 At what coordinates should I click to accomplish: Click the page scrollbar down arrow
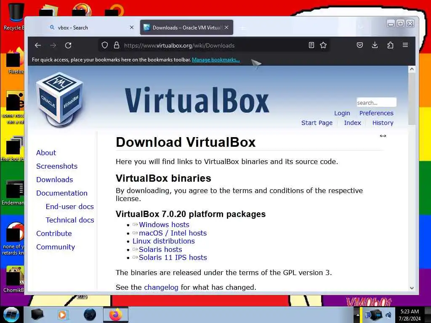(x=412, y=288)
